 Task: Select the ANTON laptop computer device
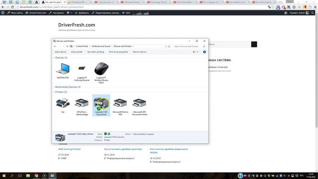[63, 71]
